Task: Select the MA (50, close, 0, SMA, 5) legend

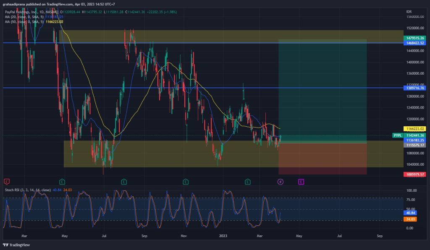Action: click(24, 22)
